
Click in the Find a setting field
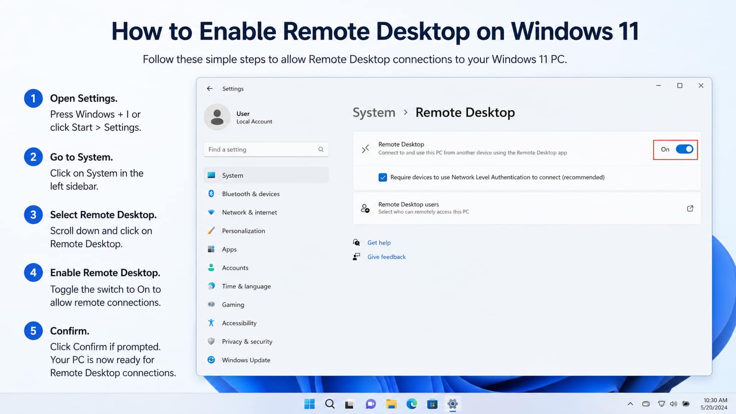click(x=266, y=149)
